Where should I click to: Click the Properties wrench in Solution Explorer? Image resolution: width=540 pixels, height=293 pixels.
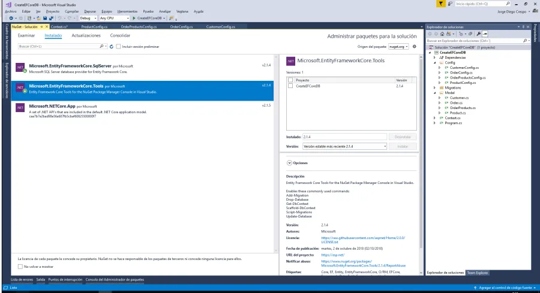click(x=478, y=34)
